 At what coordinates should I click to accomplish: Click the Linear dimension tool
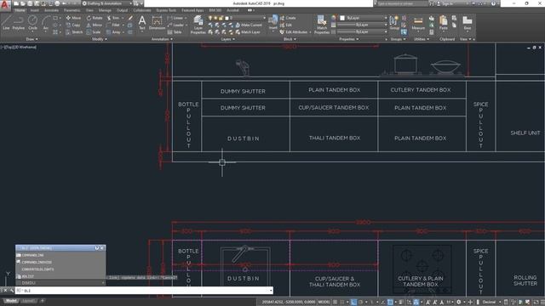click(176, 18)
